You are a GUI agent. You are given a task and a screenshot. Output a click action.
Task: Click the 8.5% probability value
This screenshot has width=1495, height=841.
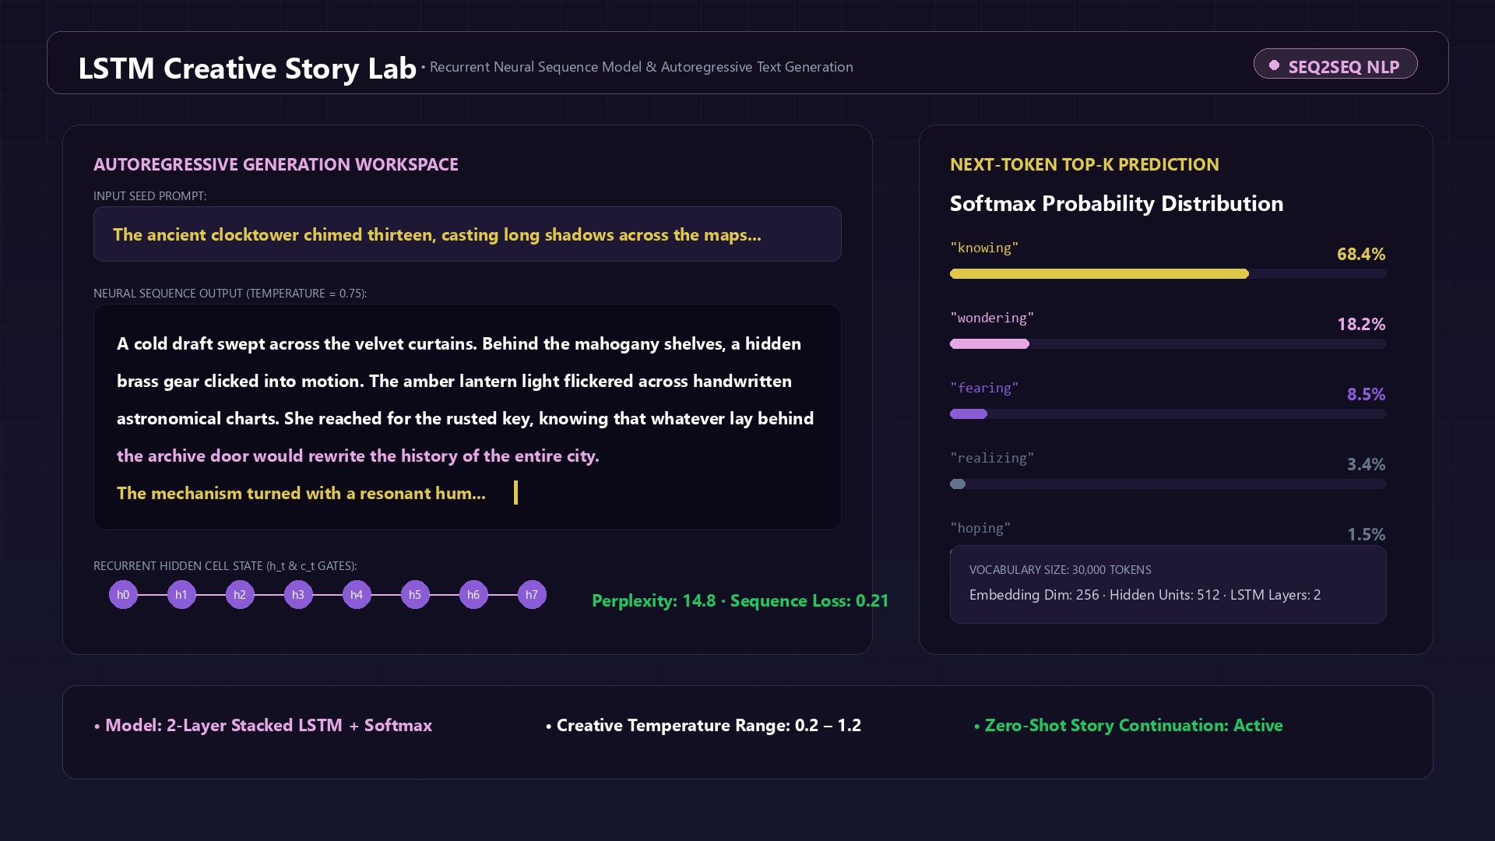1366,394
